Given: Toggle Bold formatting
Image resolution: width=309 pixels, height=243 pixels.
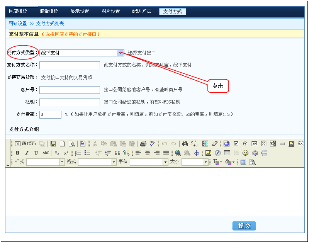Looking at the screenshot, I should (x=17, y=153).
